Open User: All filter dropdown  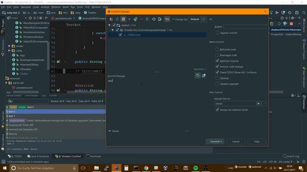[x=71, y=101]
